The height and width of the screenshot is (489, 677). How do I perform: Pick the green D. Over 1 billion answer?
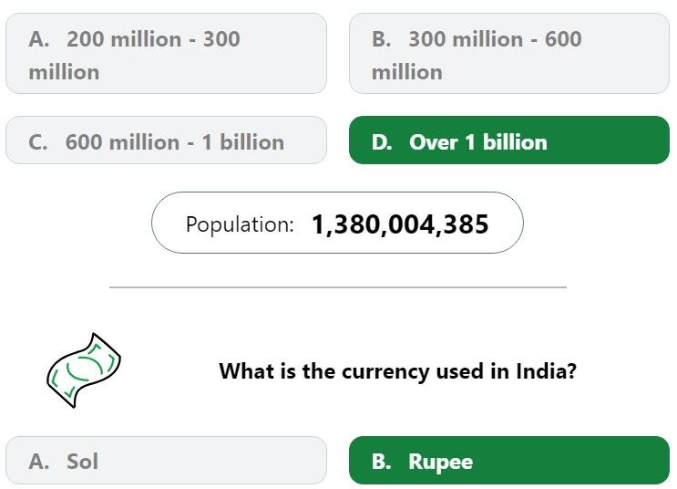(509, 140)
